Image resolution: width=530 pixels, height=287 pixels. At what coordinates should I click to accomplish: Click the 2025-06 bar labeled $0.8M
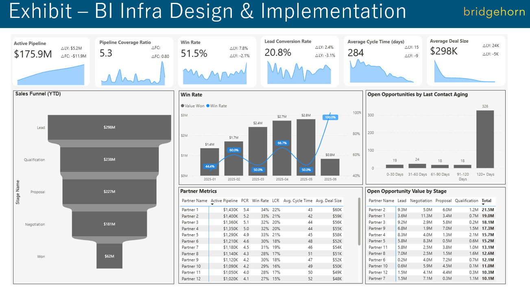(330, 167)
